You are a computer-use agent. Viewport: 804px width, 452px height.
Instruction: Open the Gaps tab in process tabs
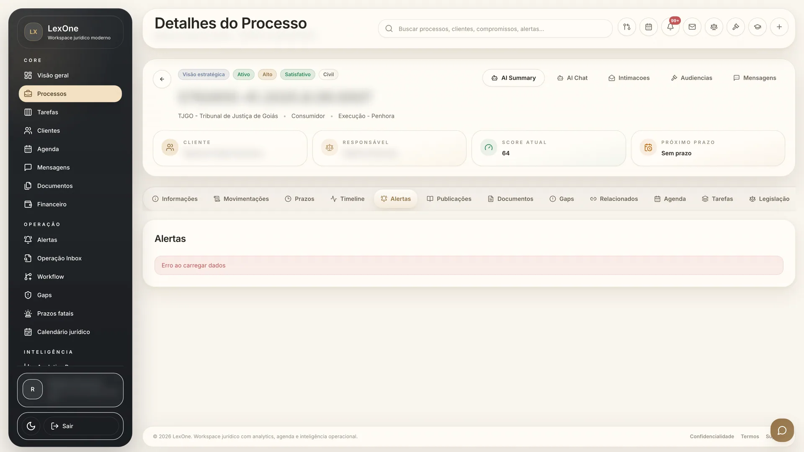[562, 199]
